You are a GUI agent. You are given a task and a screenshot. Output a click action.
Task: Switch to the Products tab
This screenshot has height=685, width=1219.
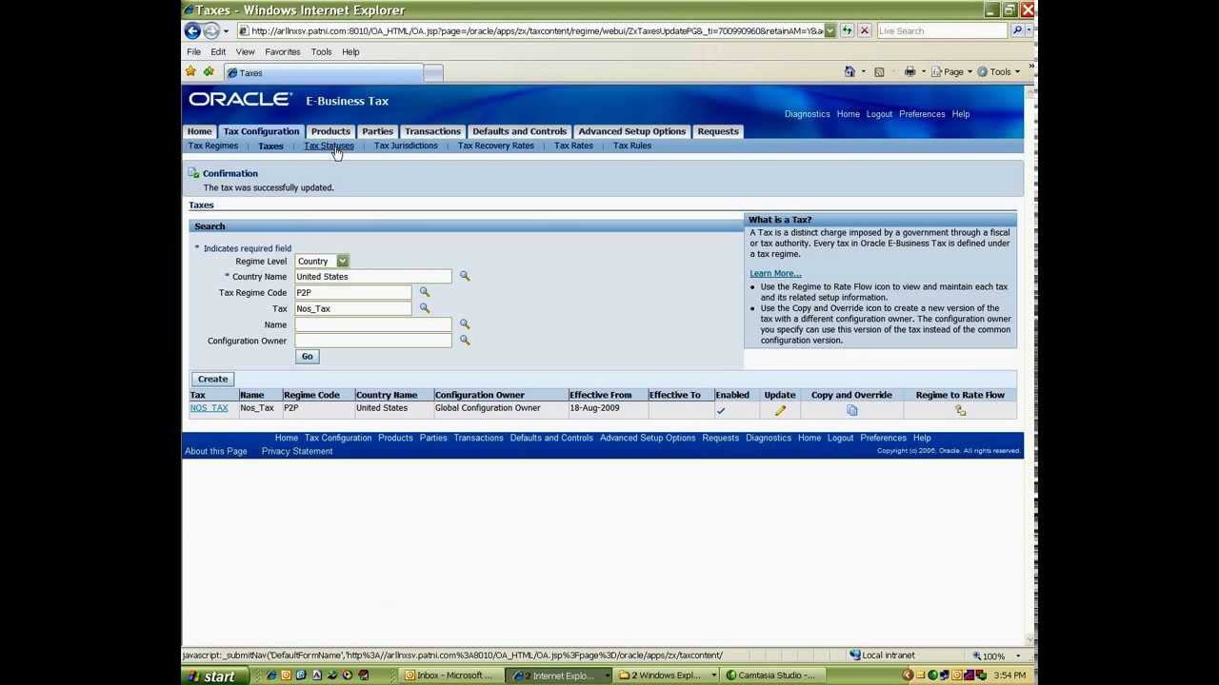[330, 131]
